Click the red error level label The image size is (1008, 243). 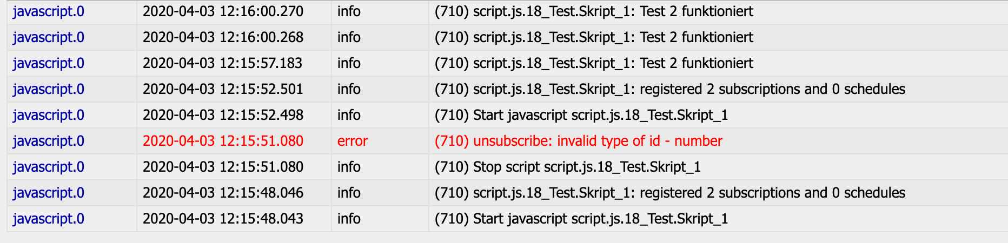pos(352,141)
